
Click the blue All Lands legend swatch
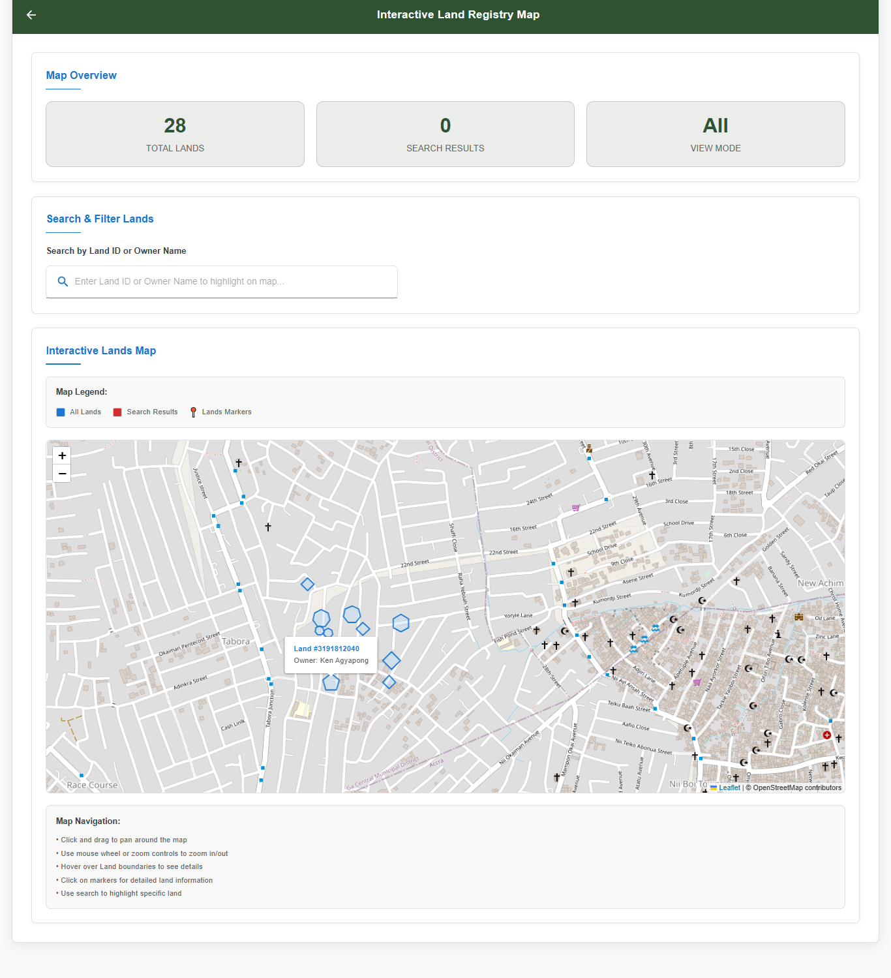pos(61,412)
